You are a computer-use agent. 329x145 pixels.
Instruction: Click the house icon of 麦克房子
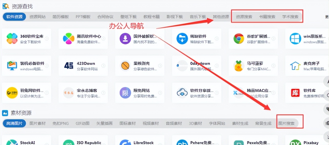(x=295, y=66)
